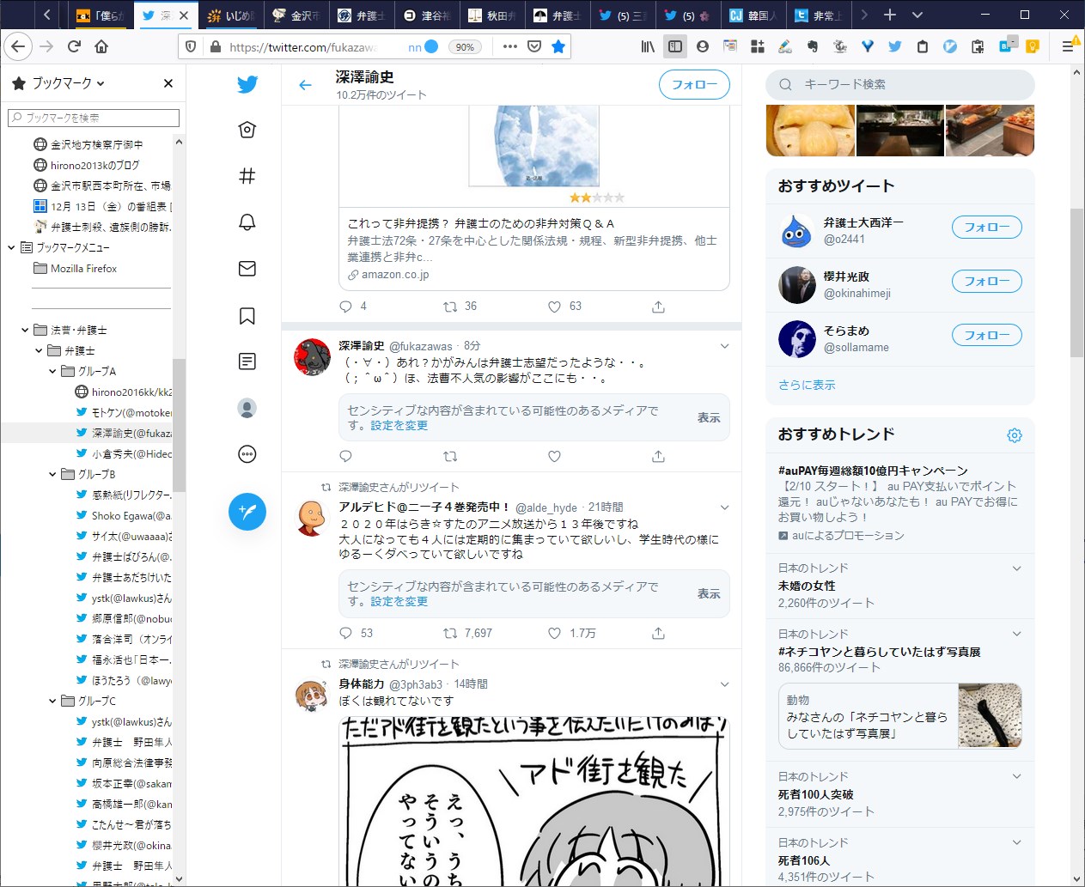Image resolution: width=1085 pixels, height=887 pixels.
Task: Open options chevron on 身体能力 tweet
Action: coord(724,684)
